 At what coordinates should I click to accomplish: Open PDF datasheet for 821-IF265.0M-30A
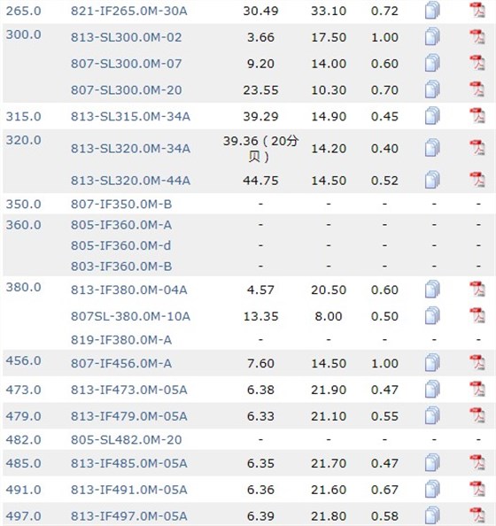[477, 10]
